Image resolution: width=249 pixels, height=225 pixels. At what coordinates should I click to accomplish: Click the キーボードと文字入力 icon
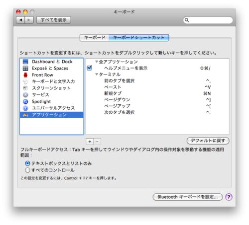(x=25, y=81)
